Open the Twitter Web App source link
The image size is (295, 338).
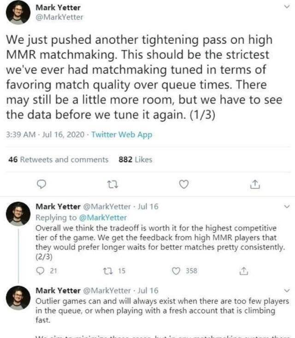122,134
